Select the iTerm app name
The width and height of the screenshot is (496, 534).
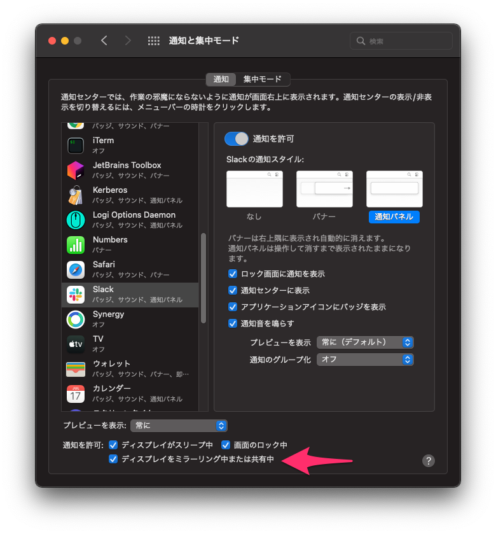coord(103,140)
